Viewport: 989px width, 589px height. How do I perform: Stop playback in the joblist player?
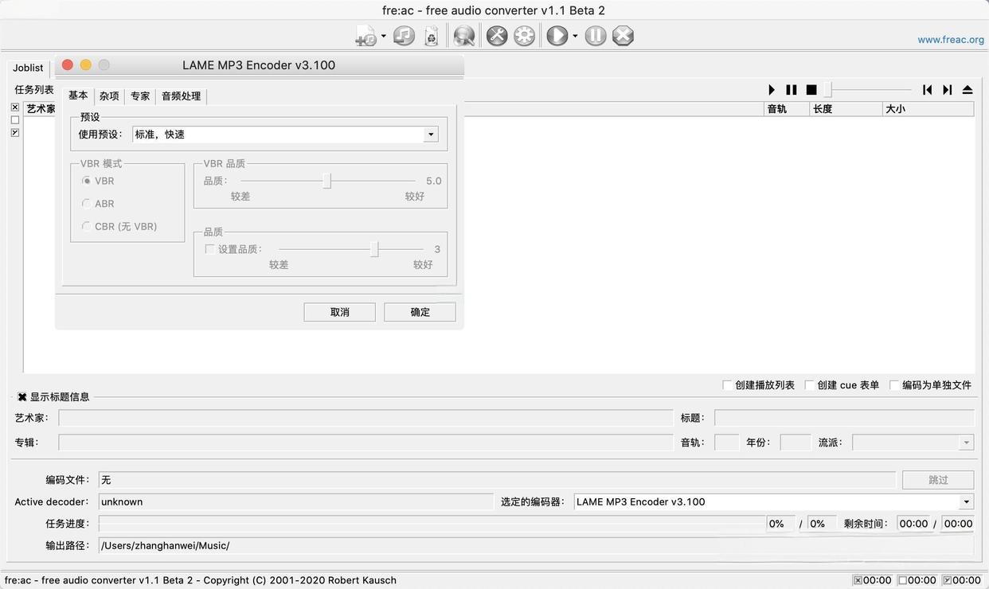pyautogui.click(x=811, y=90)
